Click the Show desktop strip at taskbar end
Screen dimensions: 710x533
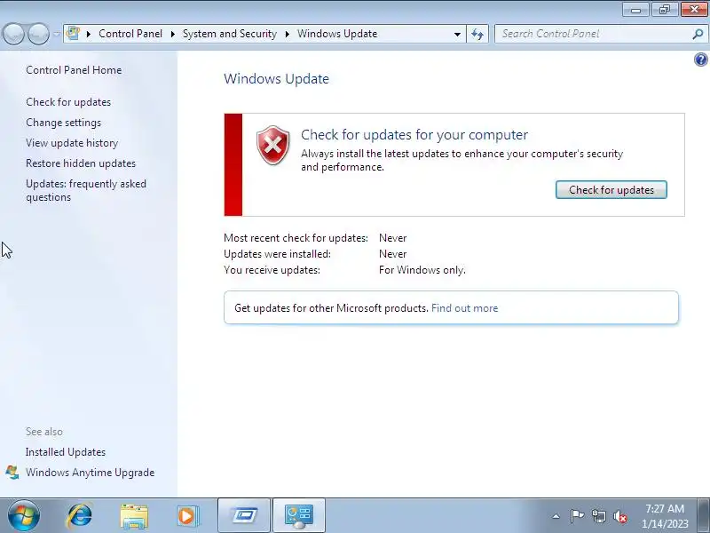pyautogui.click(x=704, y=516)
